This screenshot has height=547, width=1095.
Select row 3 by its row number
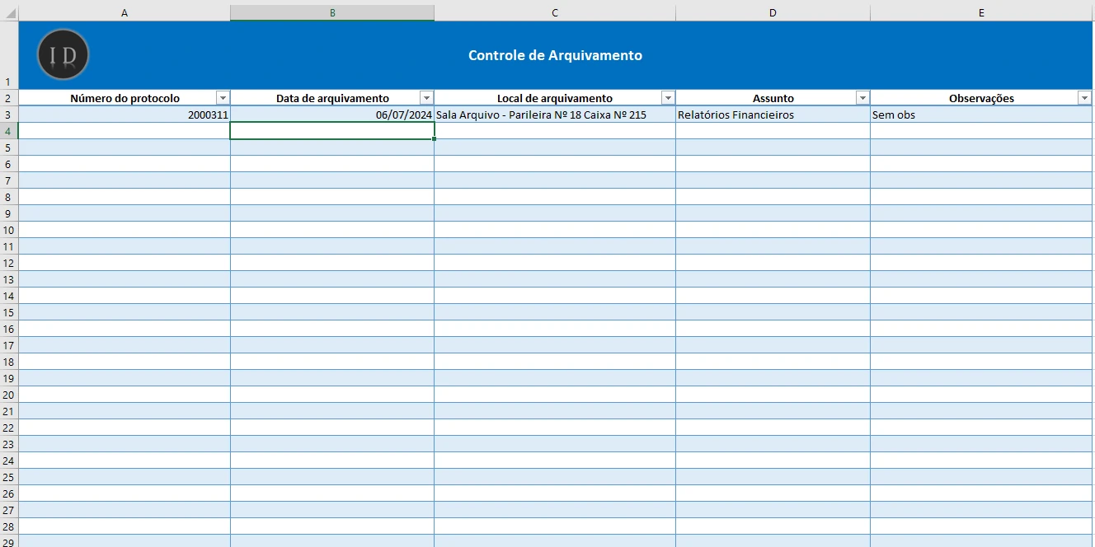pyautogui.click(x=8, y=115)
